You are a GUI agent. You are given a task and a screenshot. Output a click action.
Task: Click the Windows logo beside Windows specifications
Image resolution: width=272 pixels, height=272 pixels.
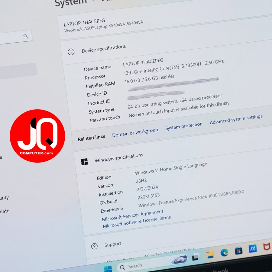tap(85, 162)
